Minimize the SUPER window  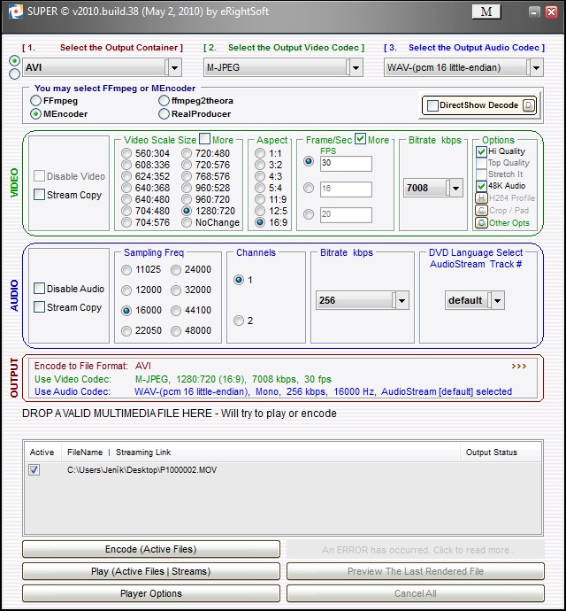click(x=534, y=12)
